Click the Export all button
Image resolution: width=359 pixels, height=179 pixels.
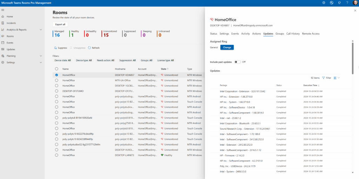point(60,25)
